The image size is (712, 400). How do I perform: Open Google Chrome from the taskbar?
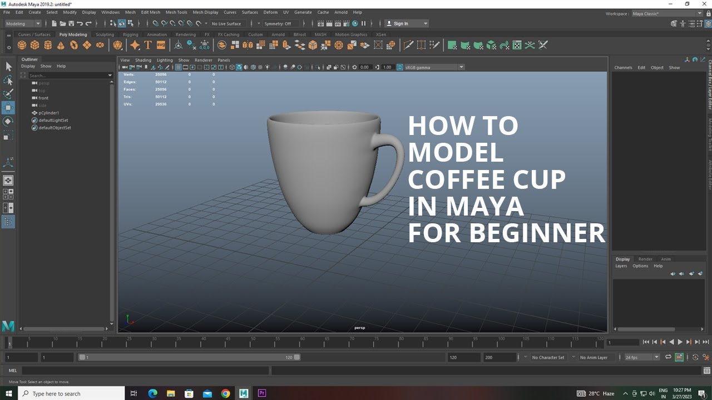click(x=225, y=393)
